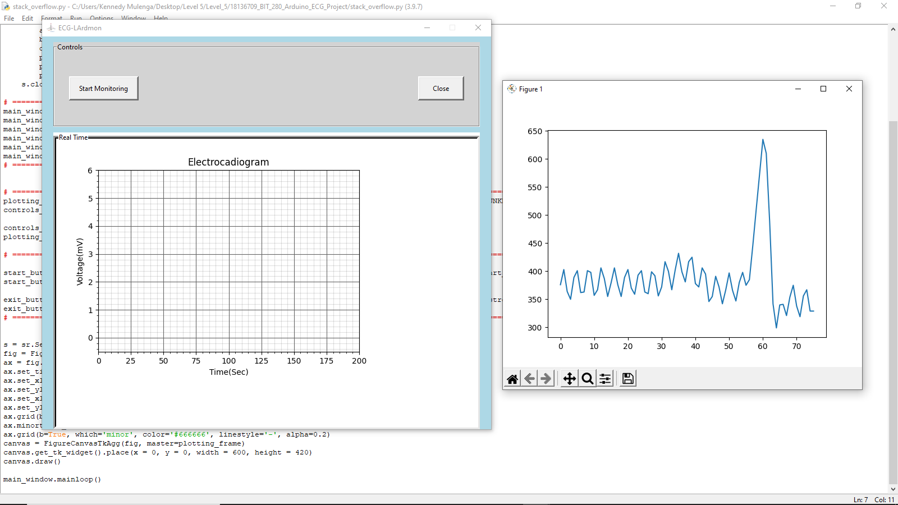Maximize the Figure 1 window
The width and height of the screenshot is (898, 505).
click(823, 89)
